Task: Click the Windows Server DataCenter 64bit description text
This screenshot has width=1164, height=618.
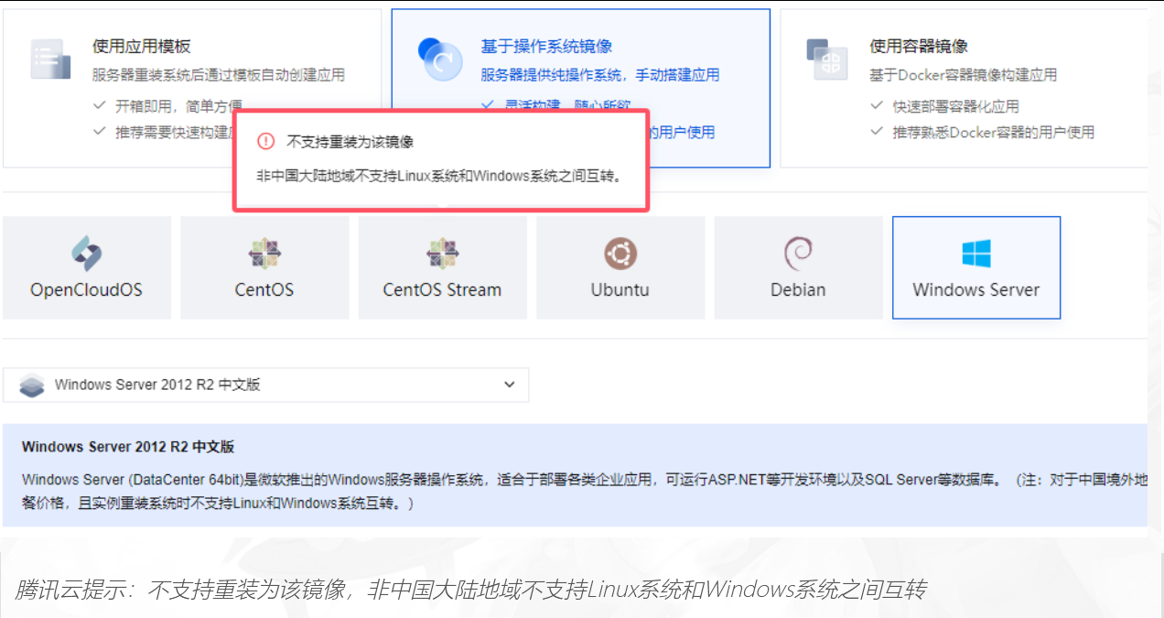Action: [x=585, y=491]
